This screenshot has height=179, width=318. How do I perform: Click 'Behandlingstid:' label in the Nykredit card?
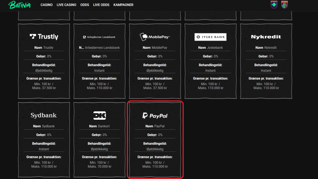pyautogui.click(x=266, y=65)
